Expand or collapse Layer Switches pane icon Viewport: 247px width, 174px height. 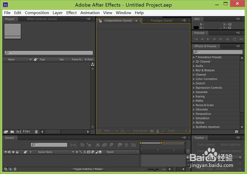pos(6,169)
